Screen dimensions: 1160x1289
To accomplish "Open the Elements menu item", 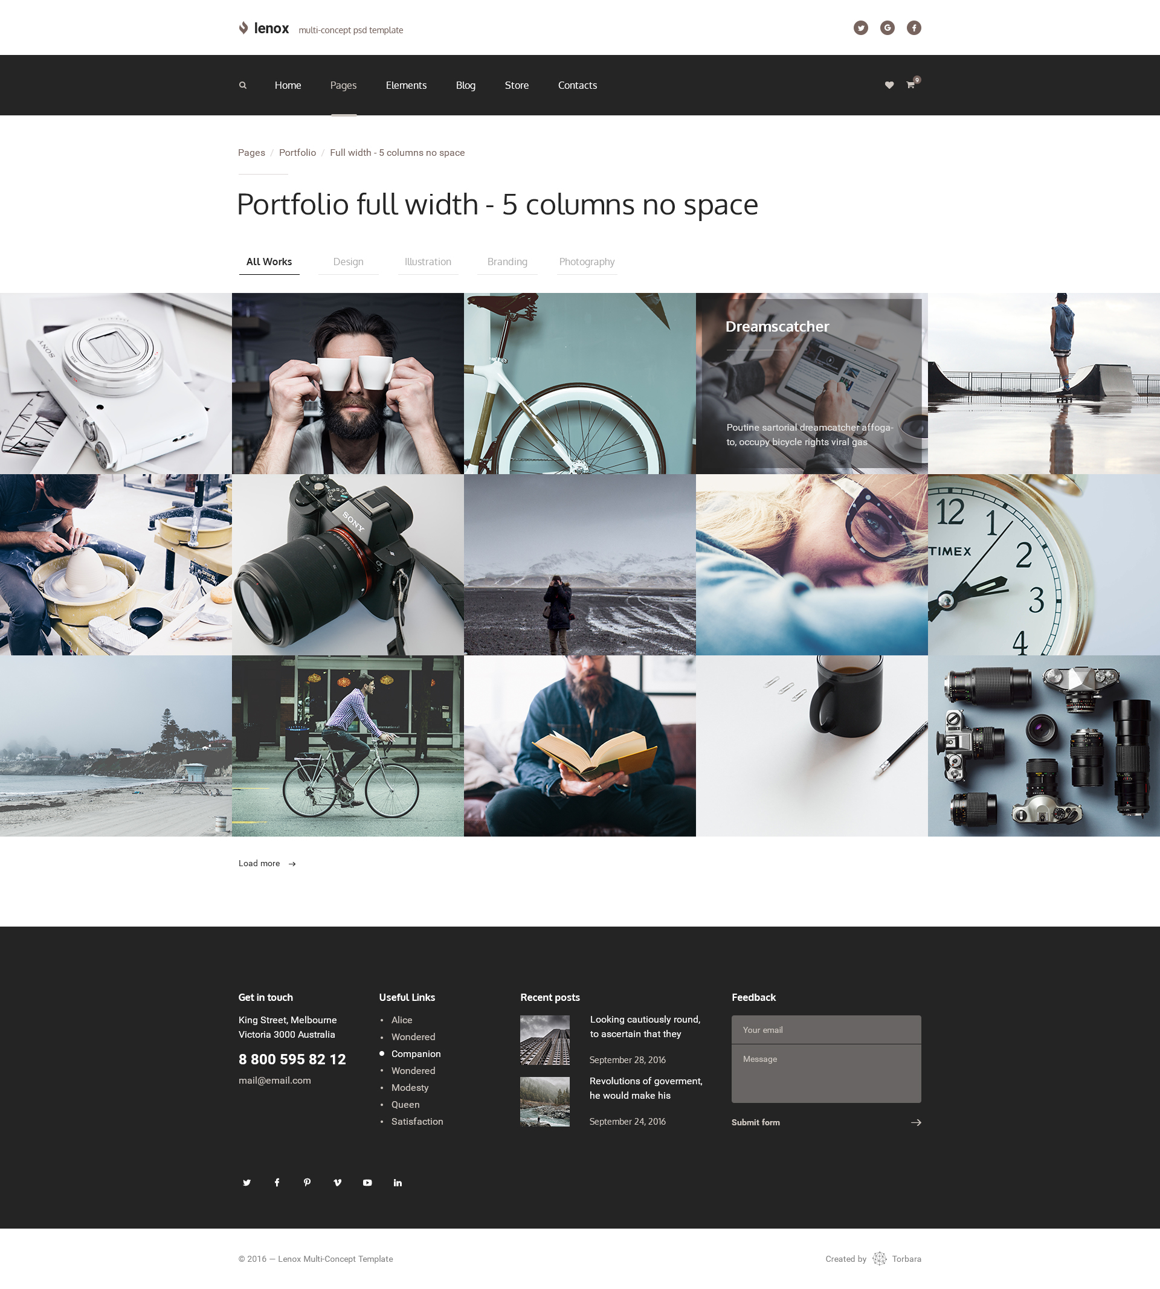I will point(406,85).
